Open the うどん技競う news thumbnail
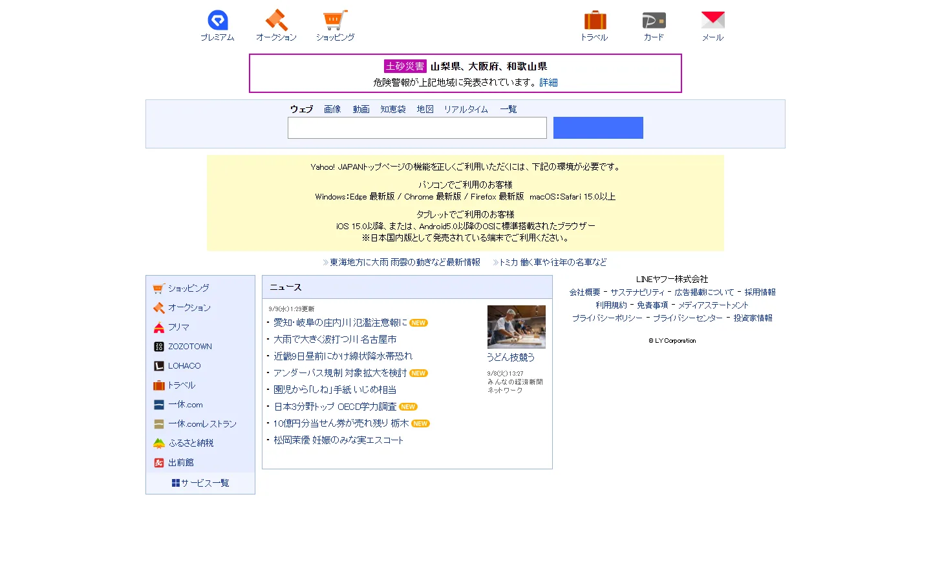The width and height of the screenshot is (931, 581). [x=516, y=327]
